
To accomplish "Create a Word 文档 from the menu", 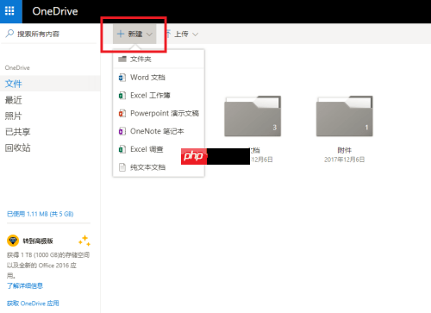I will pos(159,78).
